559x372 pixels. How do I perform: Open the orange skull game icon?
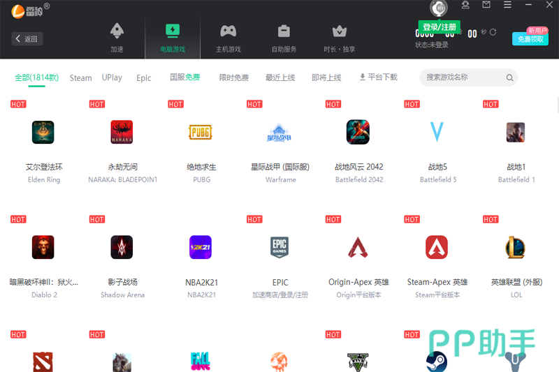click(x=279, y=362)
